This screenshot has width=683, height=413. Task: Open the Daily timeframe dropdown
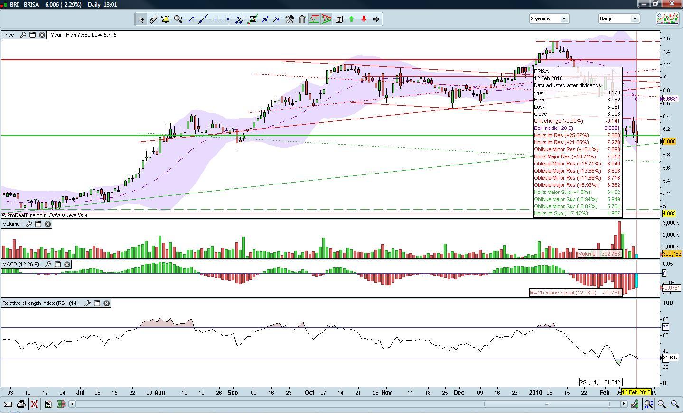pyautogui.click(x=618, y=18)
